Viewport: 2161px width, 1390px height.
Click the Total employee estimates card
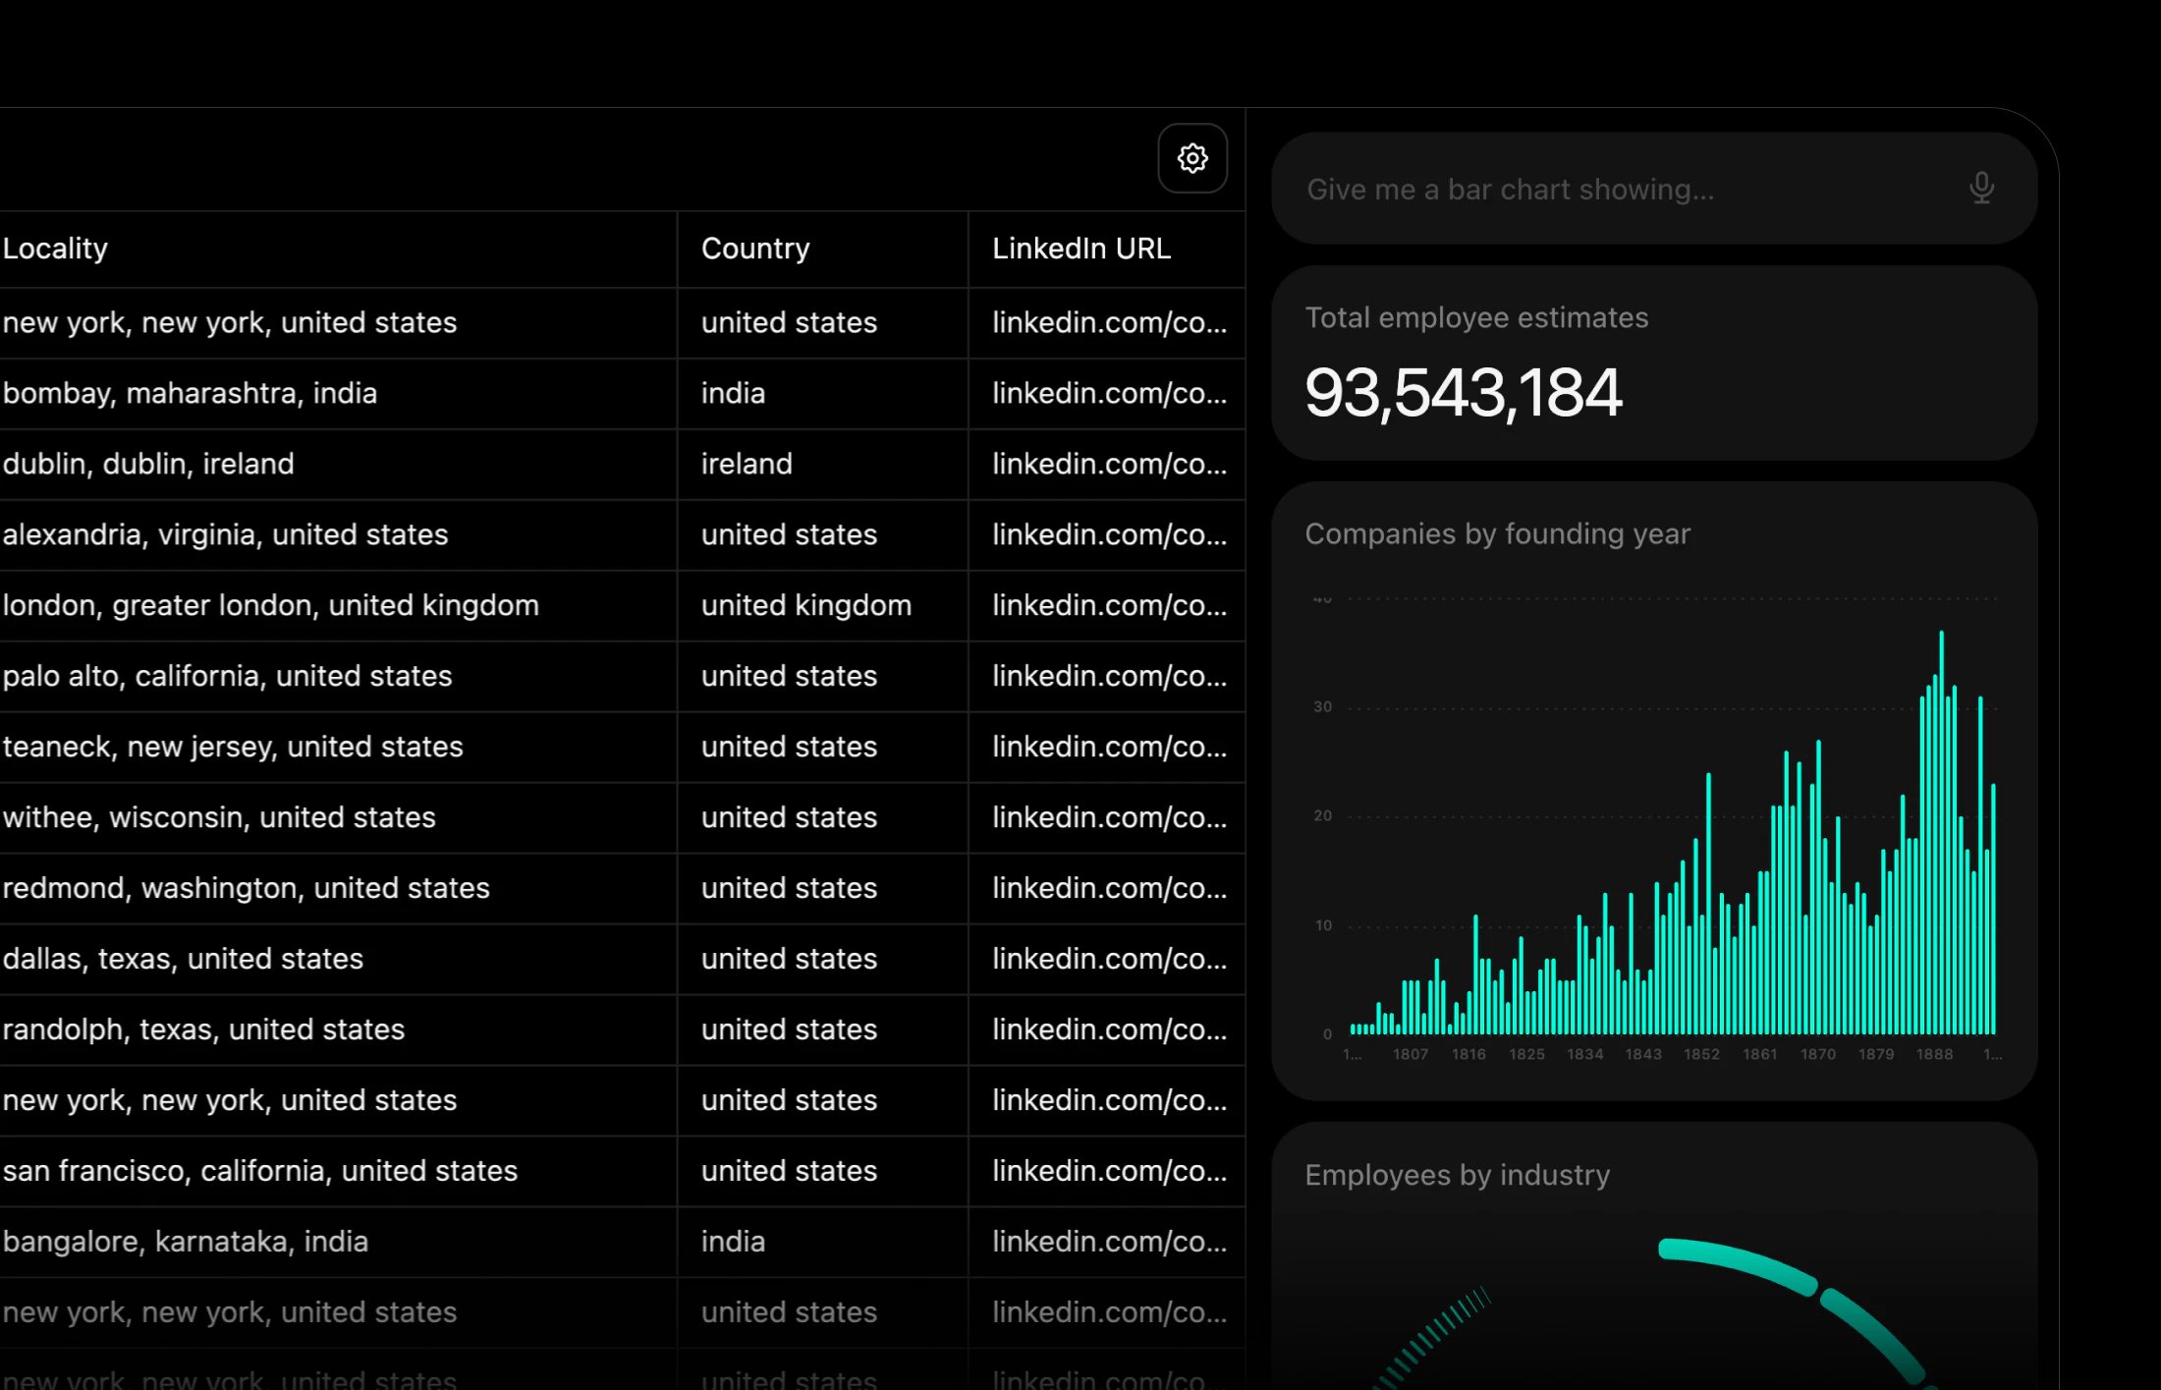[x=1653, y=363]
